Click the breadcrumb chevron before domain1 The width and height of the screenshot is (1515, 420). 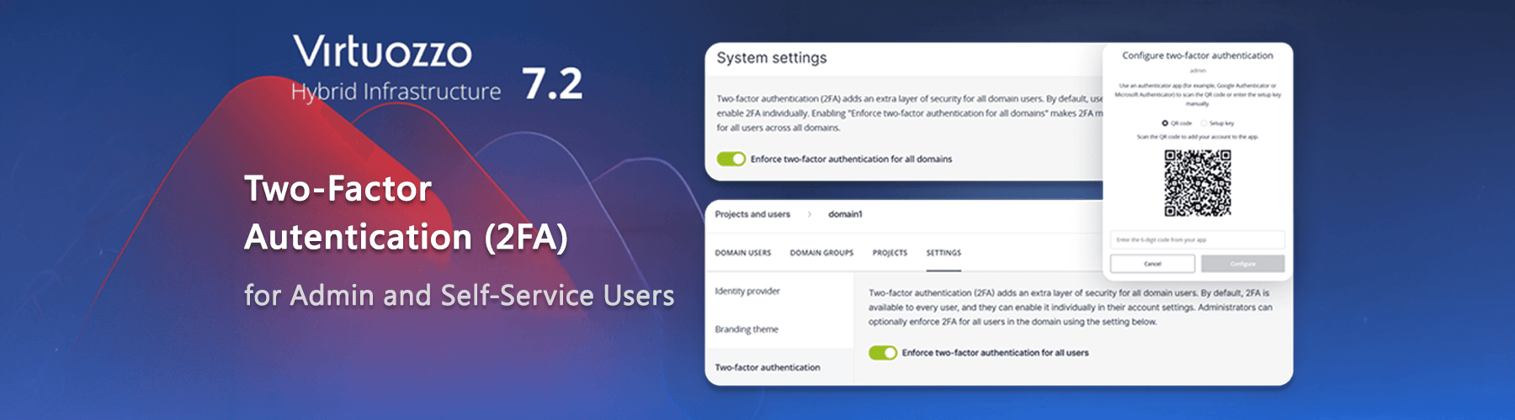810,214
